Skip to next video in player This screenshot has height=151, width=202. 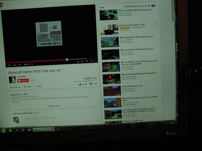[x=15, y=65]
